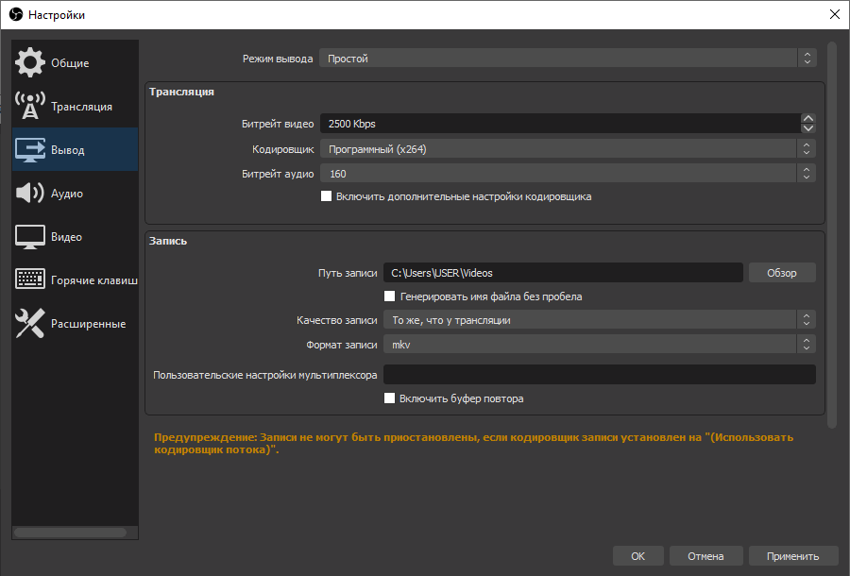The height and width of the screenshot is (576, 850).
Task: Open Видео settings via monitor icon
Action: pos(30,237)
